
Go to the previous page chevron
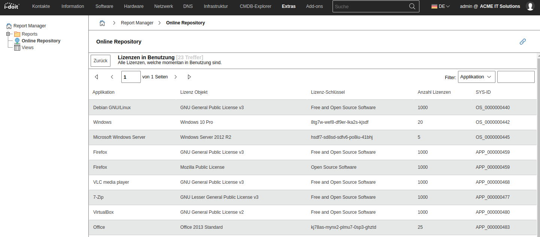pyautogui.click(x=112, y=77)
